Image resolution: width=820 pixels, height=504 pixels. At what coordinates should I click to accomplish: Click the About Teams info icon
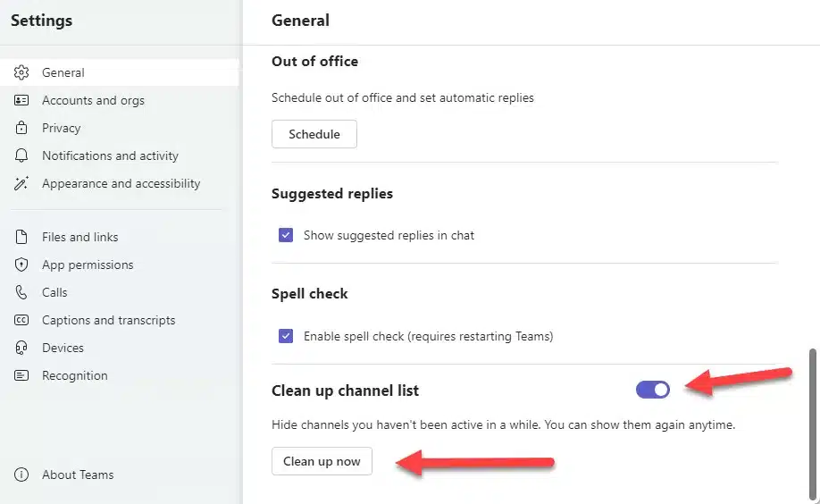[x=22, y=475]
